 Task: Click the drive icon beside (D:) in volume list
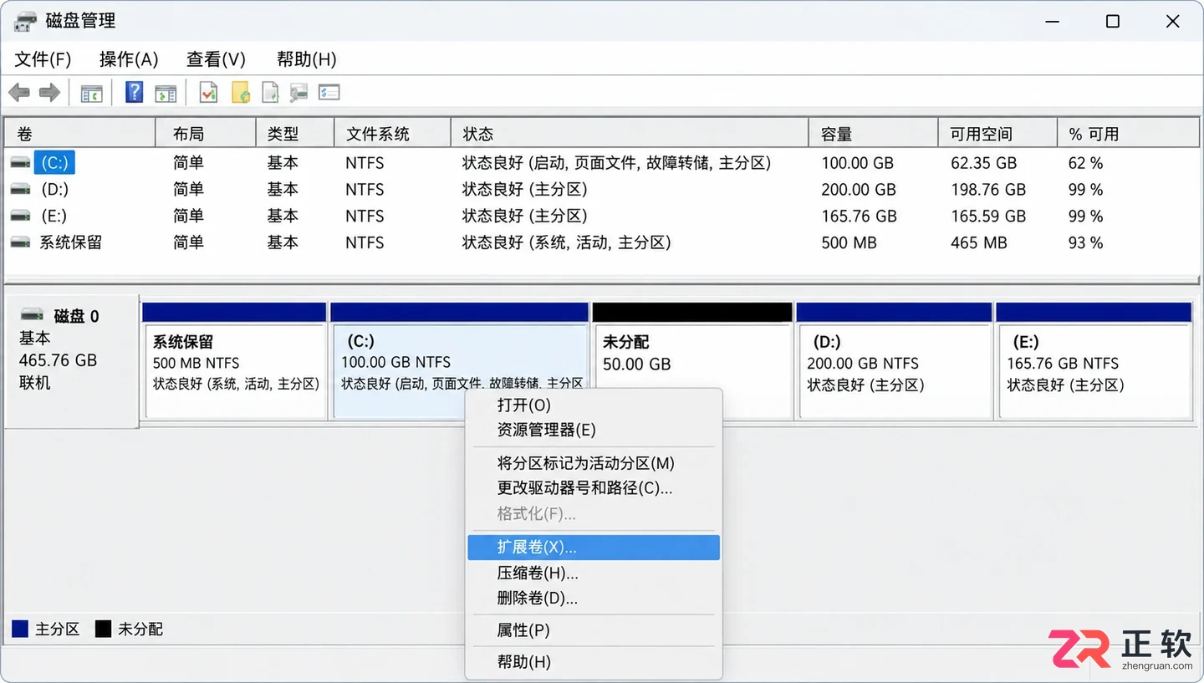coord(21,189)
